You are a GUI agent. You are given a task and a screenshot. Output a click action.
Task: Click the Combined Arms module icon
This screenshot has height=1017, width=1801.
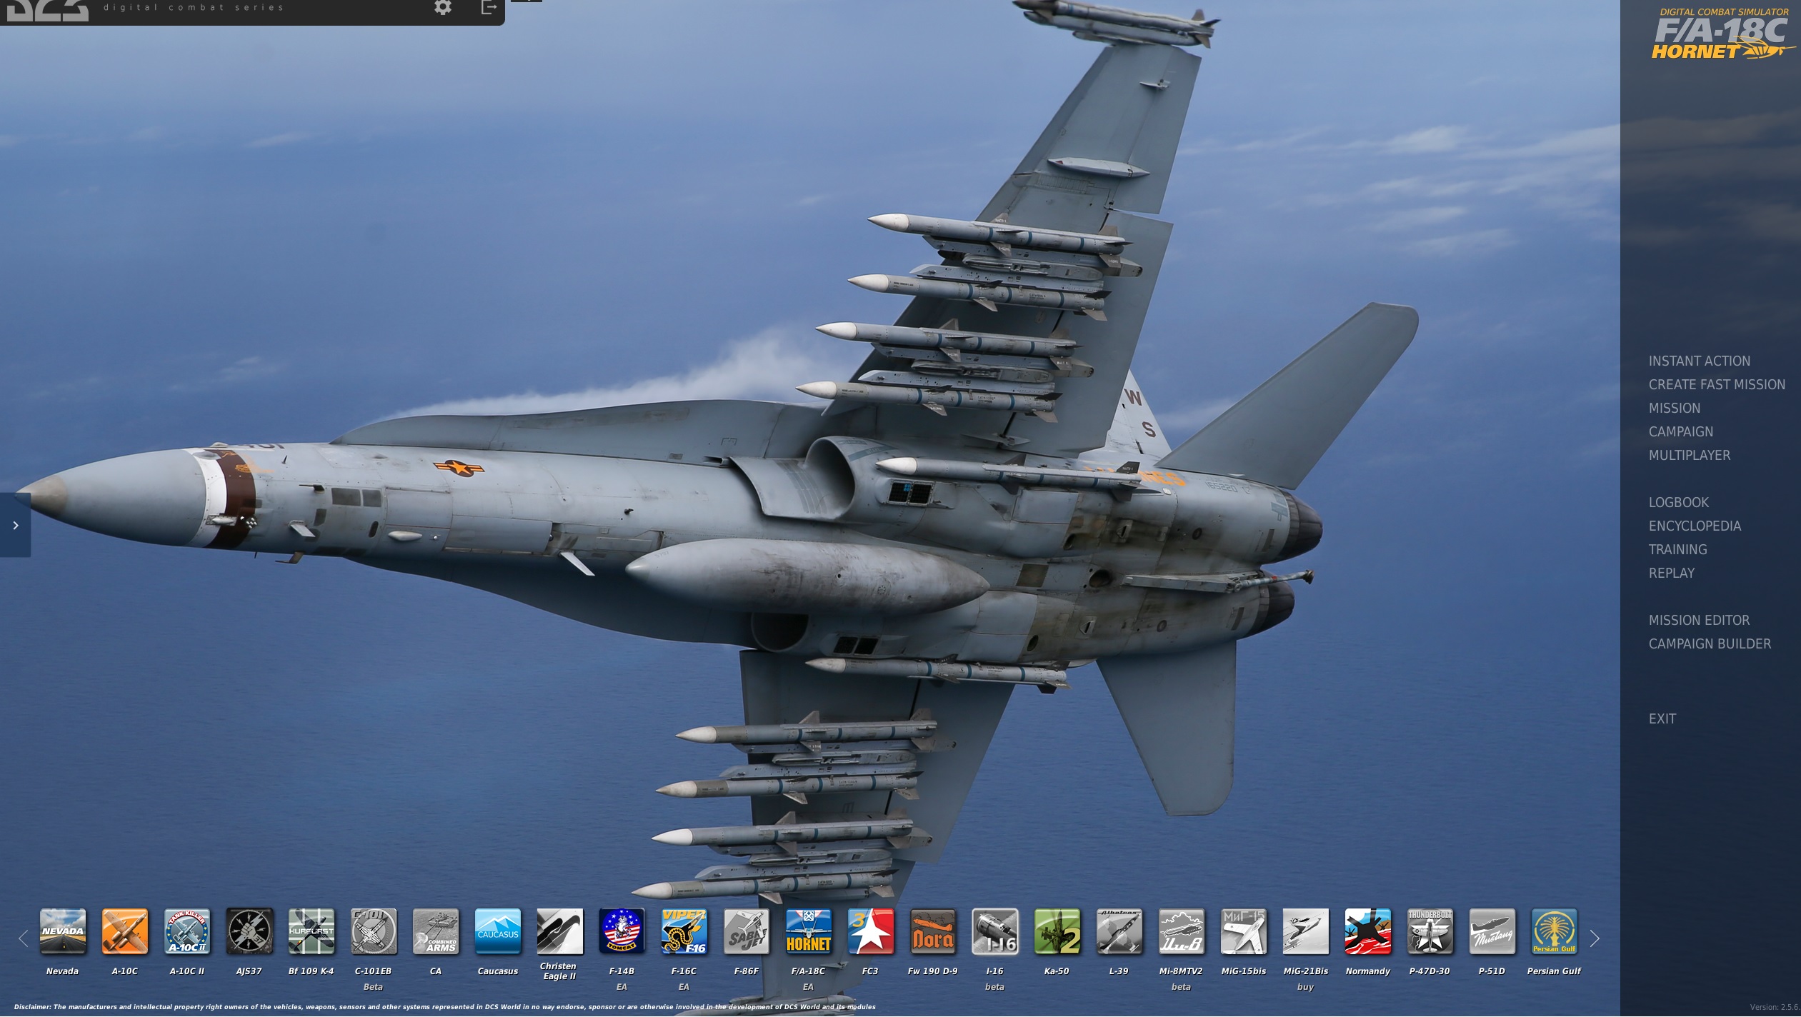click(435, 931)
